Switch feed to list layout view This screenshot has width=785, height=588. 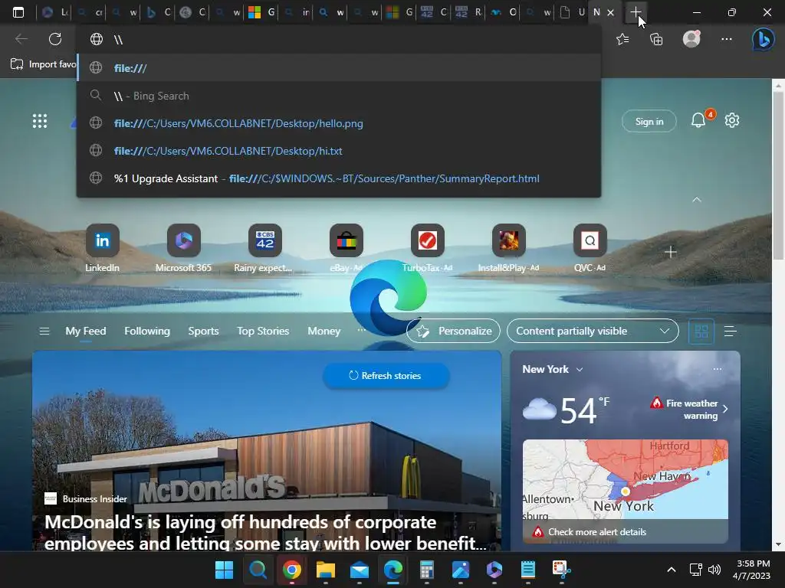click(730, 331)
